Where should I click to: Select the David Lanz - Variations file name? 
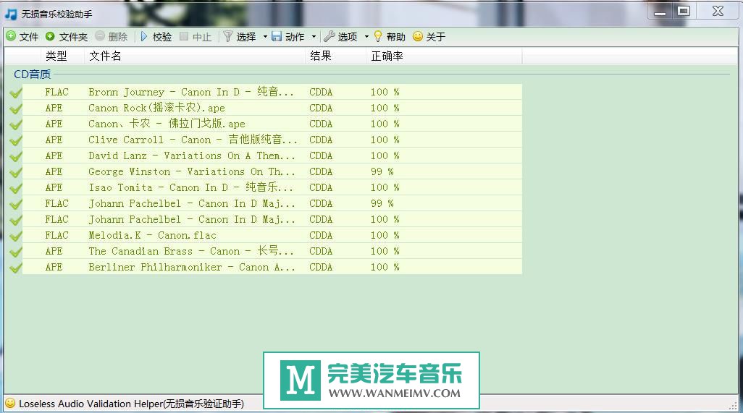[191, 156]
